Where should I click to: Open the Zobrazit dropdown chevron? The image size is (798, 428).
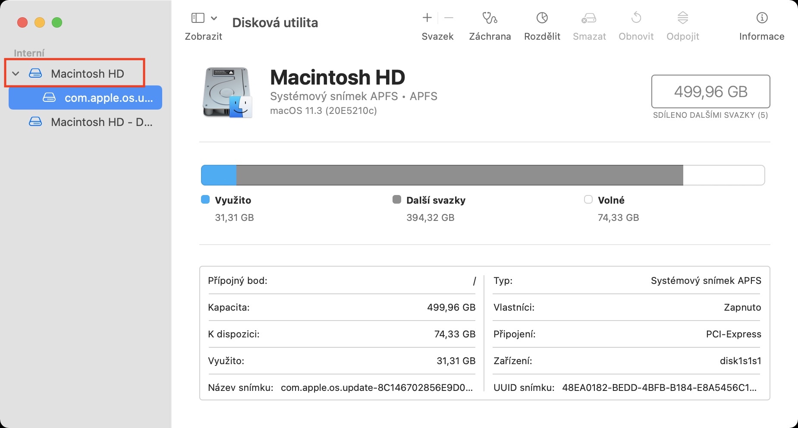click(x=214, y=18)
